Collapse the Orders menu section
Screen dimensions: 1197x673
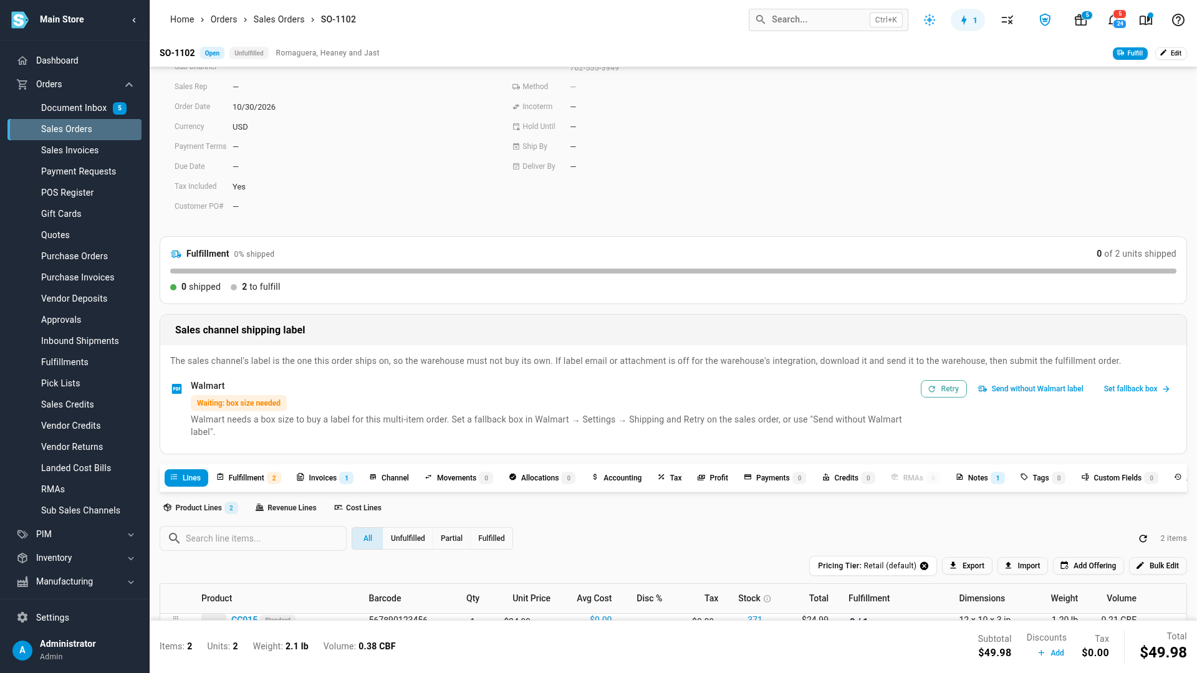click(x=129, y=85)
